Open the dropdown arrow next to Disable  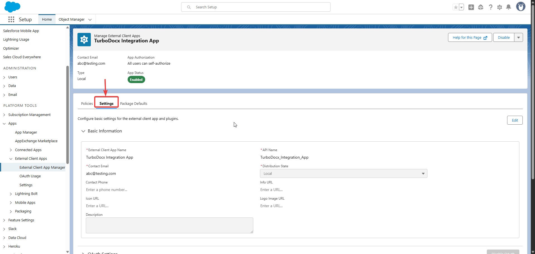(519, 37)
